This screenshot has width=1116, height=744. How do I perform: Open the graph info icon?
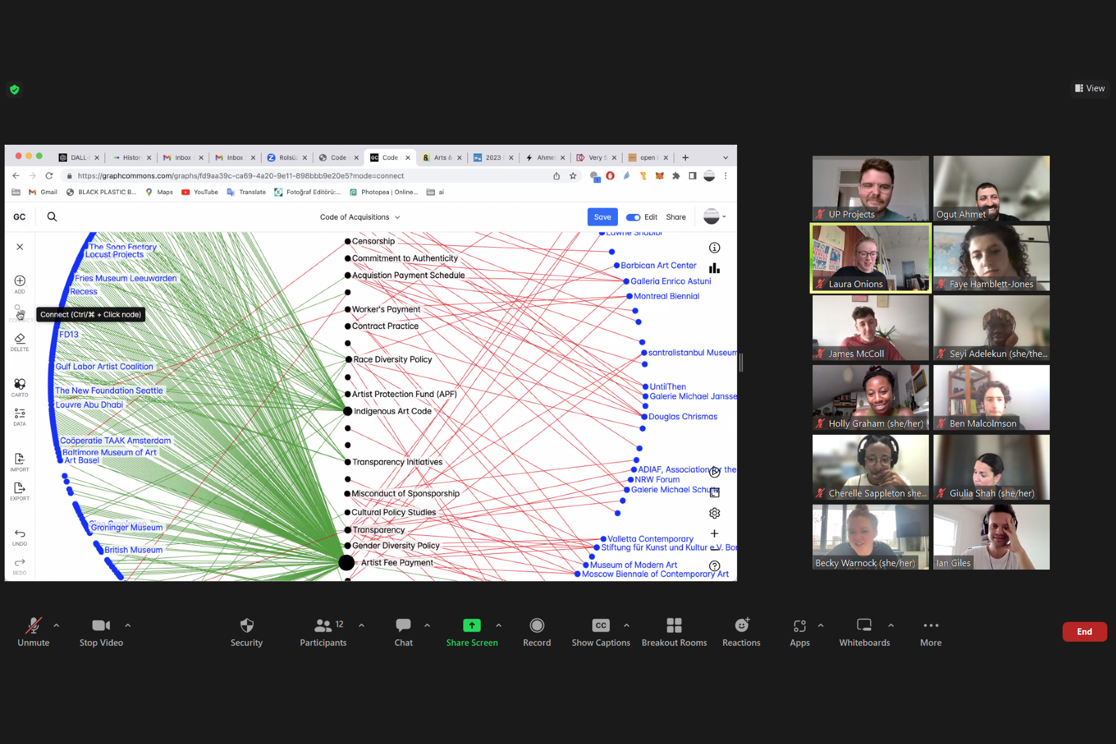pos(715,247)
